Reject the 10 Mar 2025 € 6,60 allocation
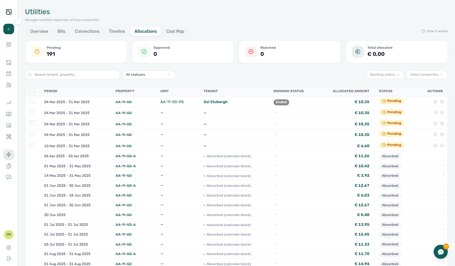 click(x=442, y=146)
